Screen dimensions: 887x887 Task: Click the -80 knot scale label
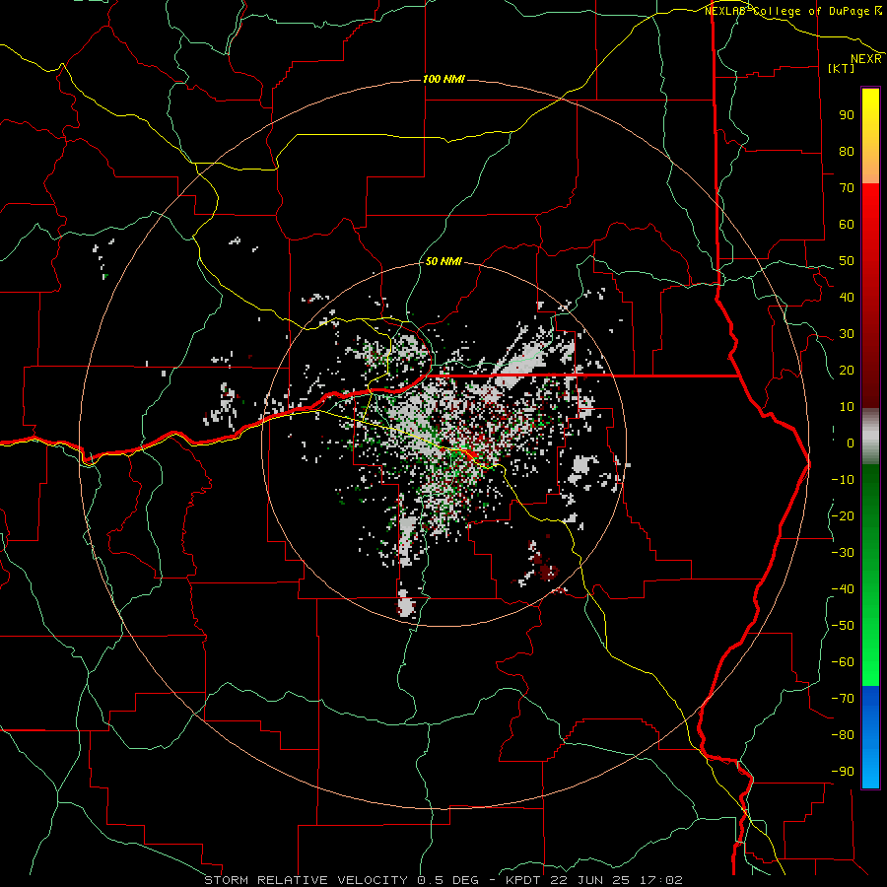(843, 735)
